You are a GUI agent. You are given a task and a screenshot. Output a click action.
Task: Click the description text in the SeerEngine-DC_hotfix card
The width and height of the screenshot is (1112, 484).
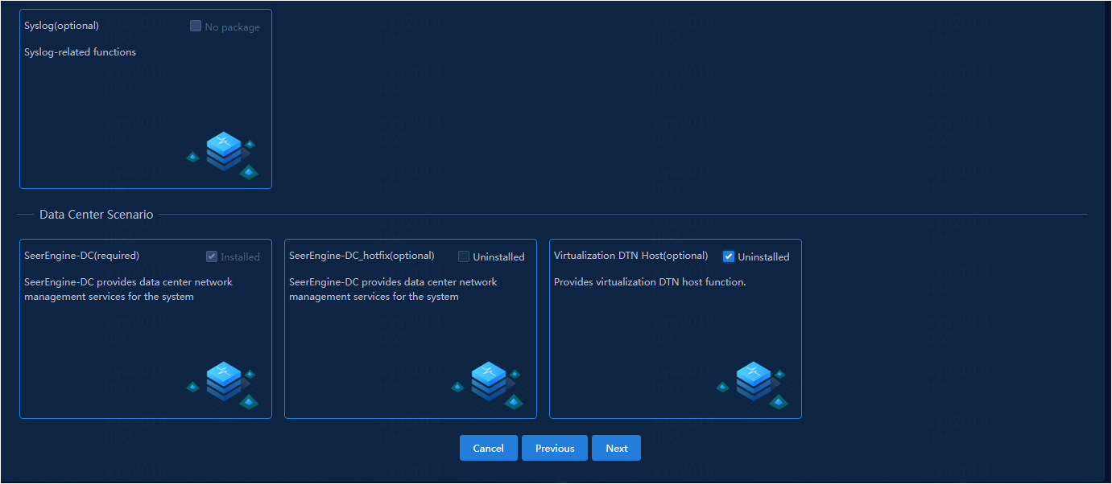[394, 289]
